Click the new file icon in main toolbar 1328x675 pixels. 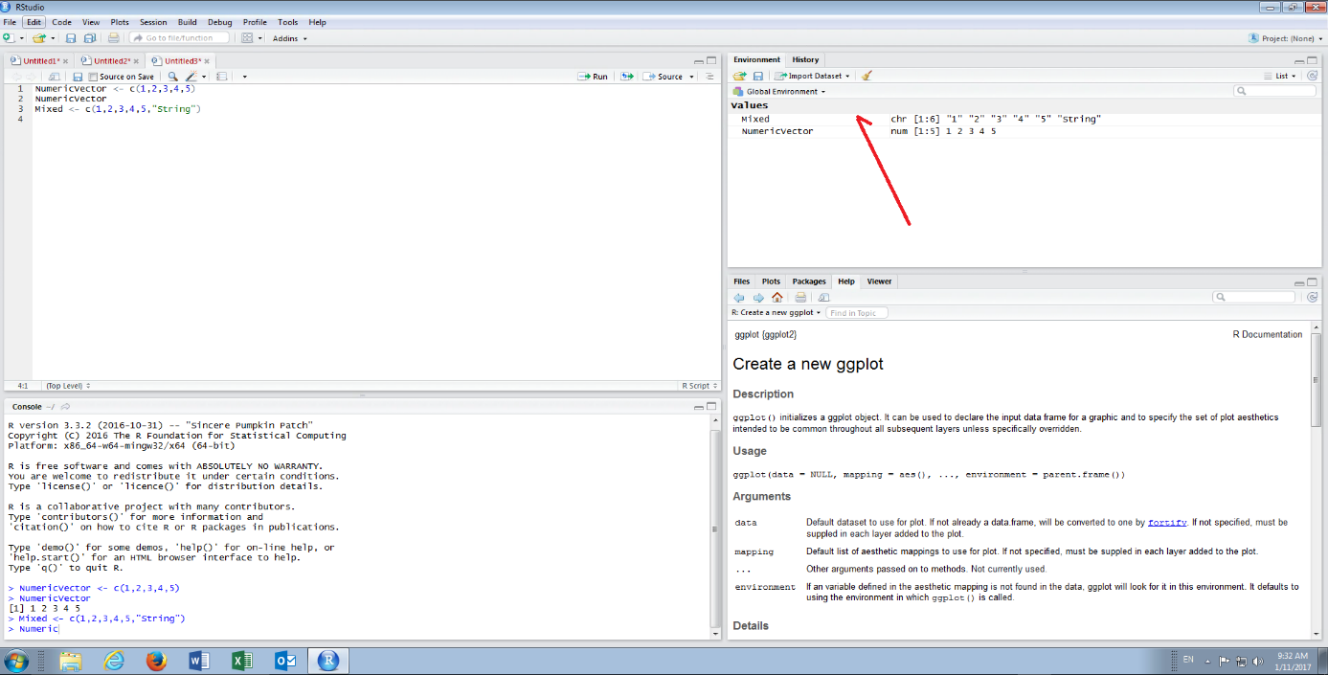pos(8,38)
